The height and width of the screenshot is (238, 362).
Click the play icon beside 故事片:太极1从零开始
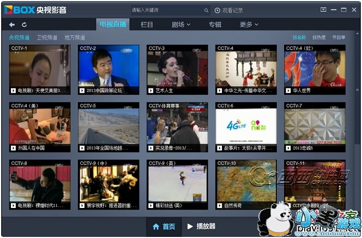[x=220, y=148]
